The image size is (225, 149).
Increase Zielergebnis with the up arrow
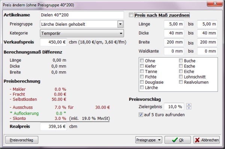pos(189,105)
